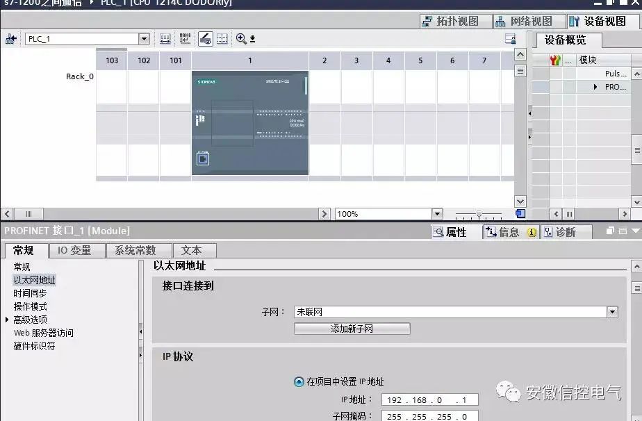This screenshot has width=642, height=421.
Task: Click the topology icon on 拓扑视图 tab
Action: click(x=427, y=20)
